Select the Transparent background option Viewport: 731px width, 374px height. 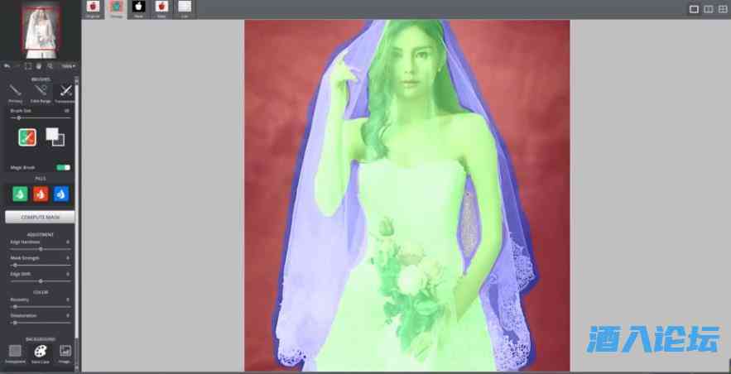pos(15,352)
